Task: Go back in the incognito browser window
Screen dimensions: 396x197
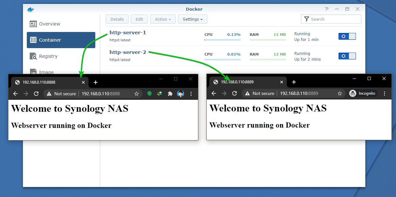Action: [214, 93]
